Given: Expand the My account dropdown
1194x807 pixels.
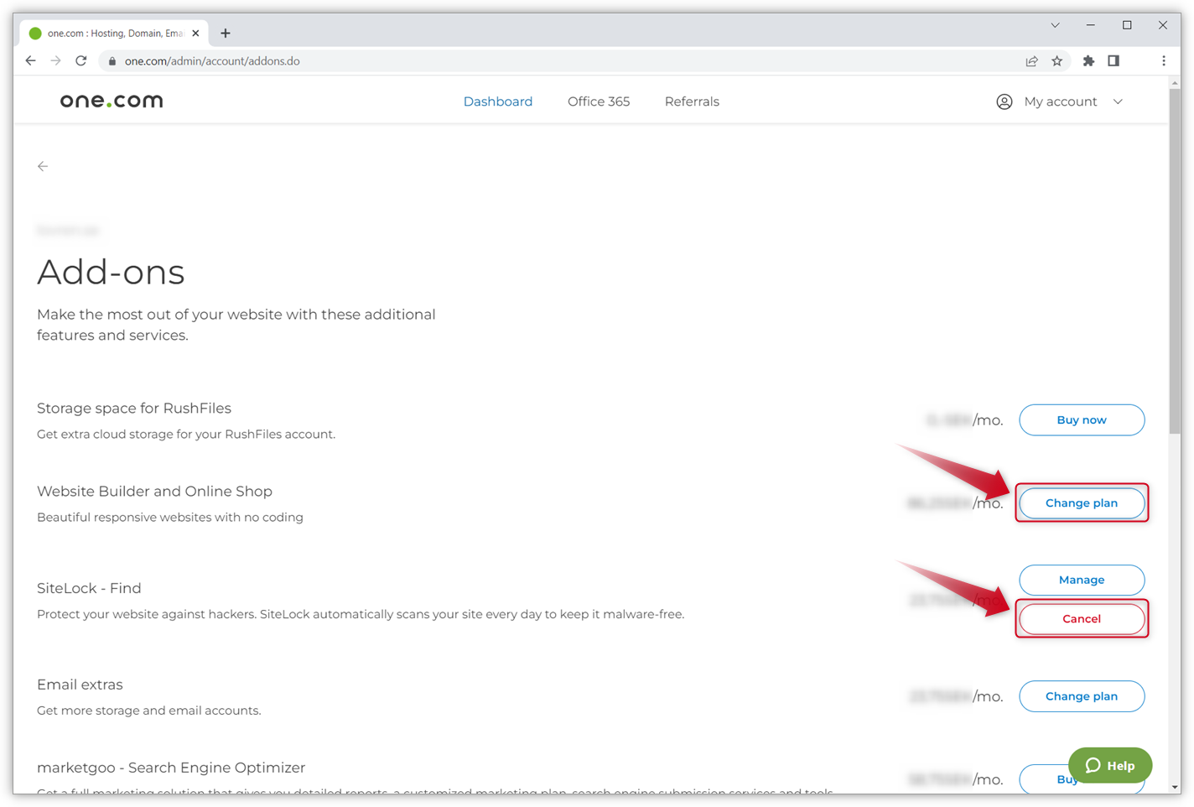Looking at the screenshot, I should click(1060, 102).
